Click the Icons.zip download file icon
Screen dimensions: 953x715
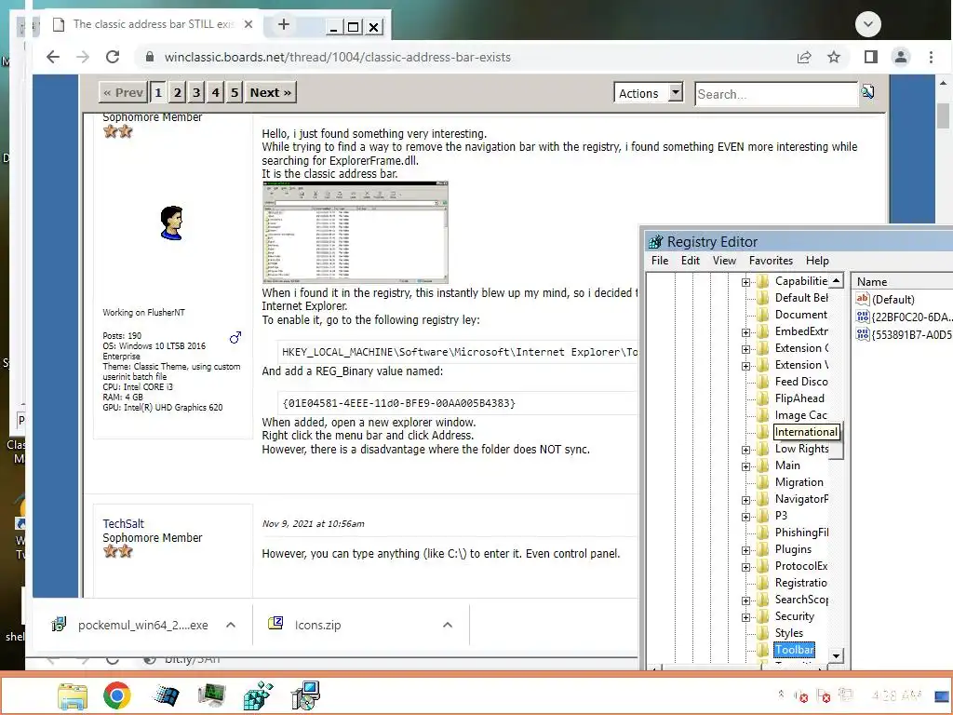tap(275, 623)
